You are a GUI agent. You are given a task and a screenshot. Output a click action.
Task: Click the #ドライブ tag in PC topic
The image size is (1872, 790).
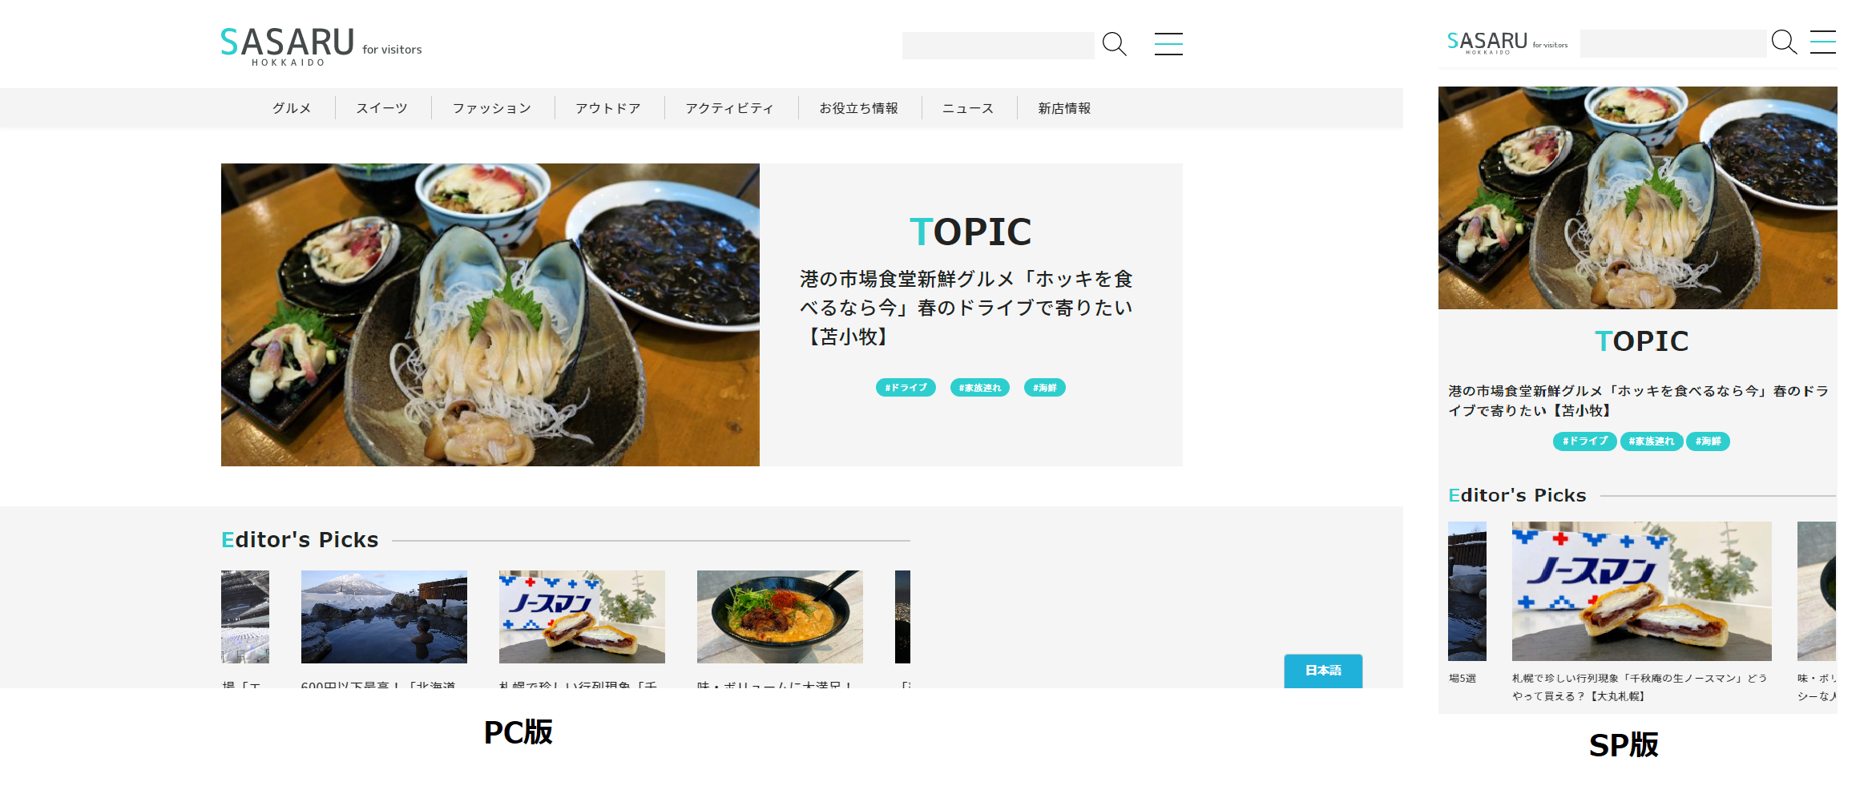pyautogui.click(x=906, y=388)
